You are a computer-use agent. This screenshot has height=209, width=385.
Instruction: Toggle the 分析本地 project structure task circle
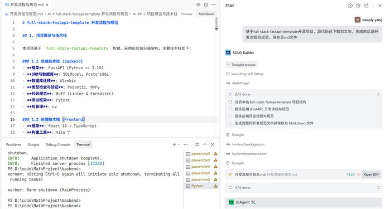tap(230, 102)
